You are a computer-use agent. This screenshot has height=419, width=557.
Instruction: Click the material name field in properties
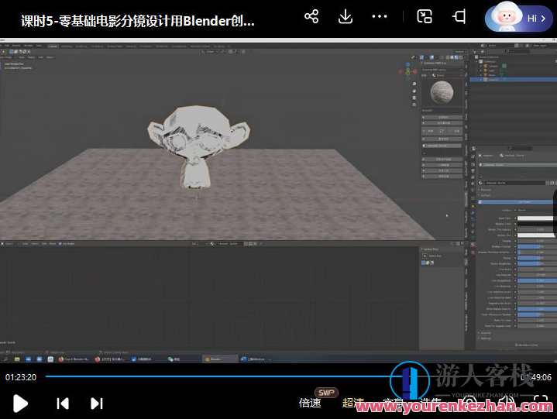tap(515, 183)
